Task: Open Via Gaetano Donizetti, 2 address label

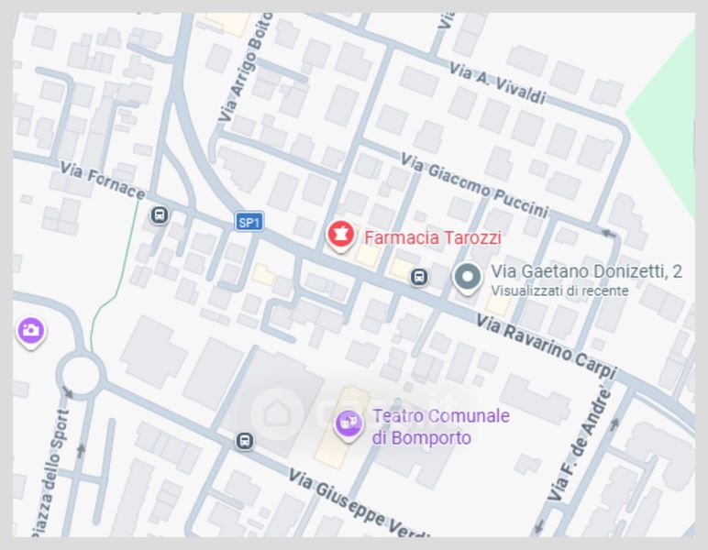Action: tap(586, 271)
